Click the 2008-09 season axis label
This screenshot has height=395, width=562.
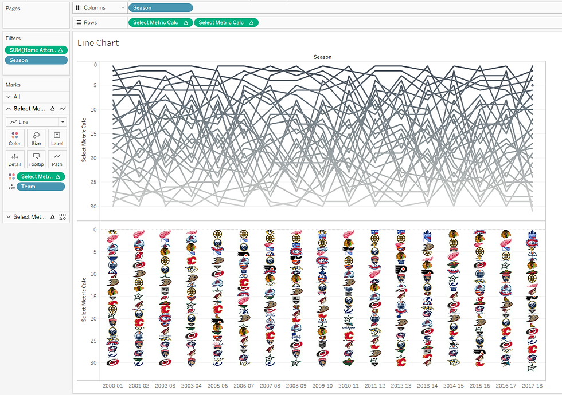click(x=296, y=386)
